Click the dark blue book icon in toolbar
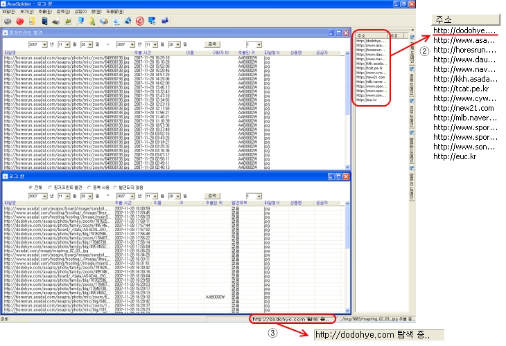The image size is (506, 346). [43, 21]
